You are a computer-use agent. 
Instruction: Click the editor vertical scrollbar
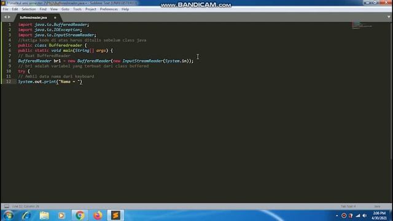pos(392,90)
